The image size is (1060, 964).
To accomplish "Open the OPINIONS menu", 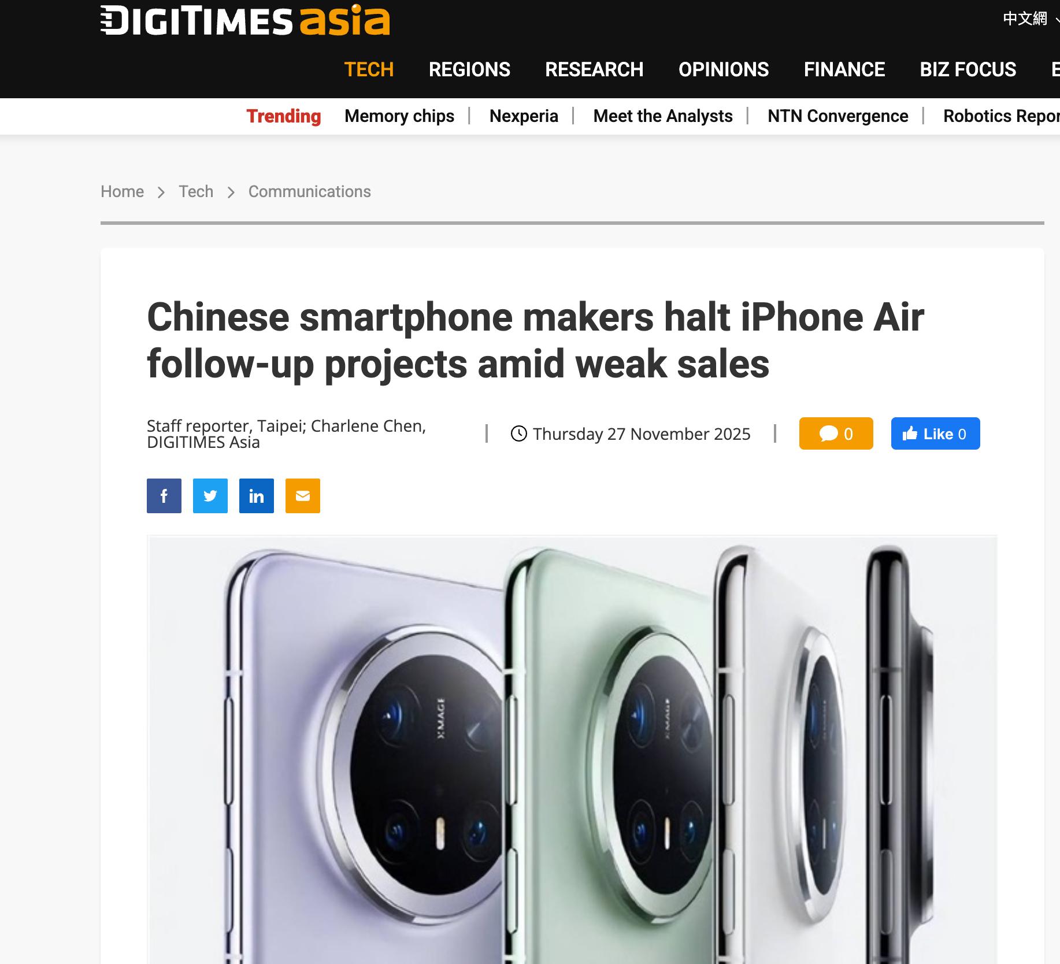I will tap(724, 69).
